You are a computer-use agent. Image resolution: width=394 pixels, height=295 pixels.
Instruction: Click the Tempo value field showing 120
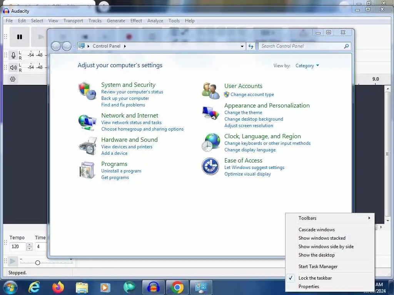pos(18,247)
